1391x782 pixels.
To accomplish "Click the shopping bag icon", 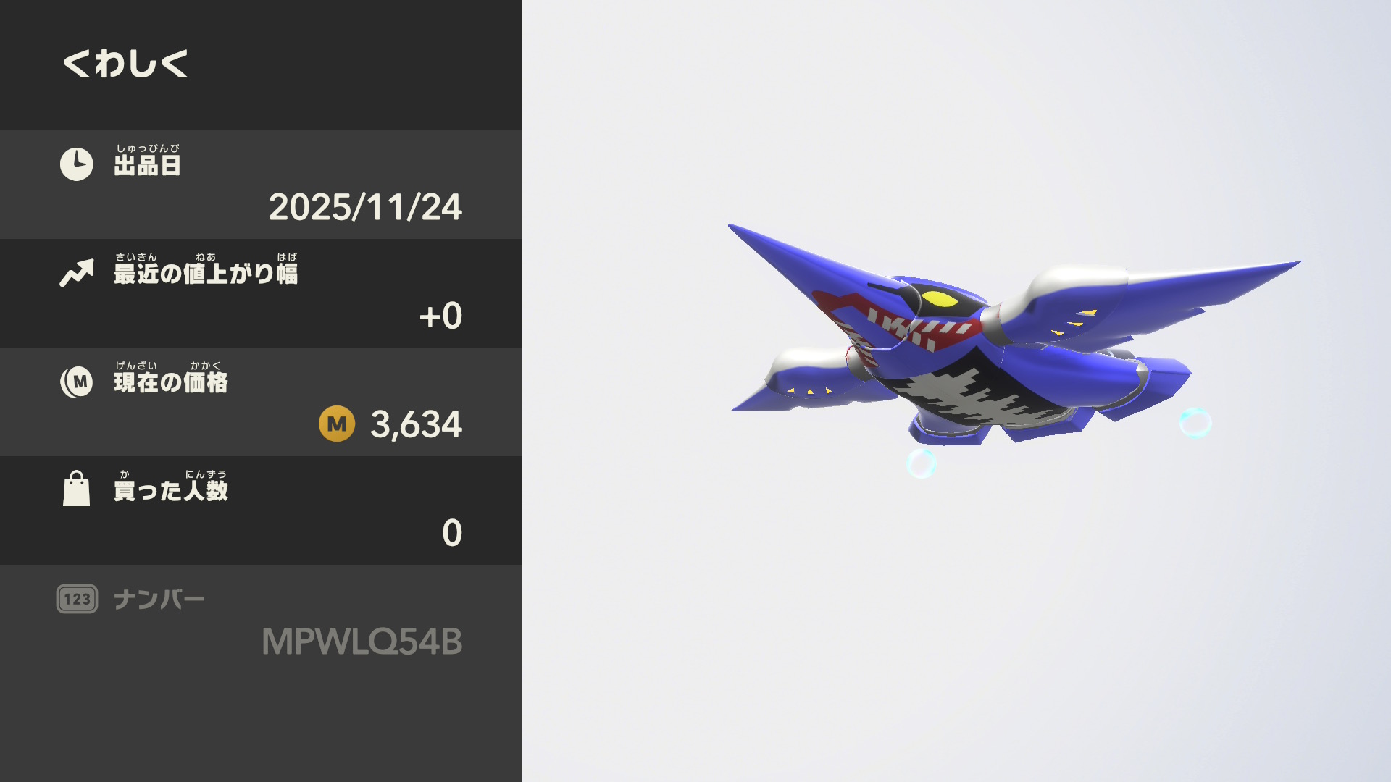I will pos(77,489).
